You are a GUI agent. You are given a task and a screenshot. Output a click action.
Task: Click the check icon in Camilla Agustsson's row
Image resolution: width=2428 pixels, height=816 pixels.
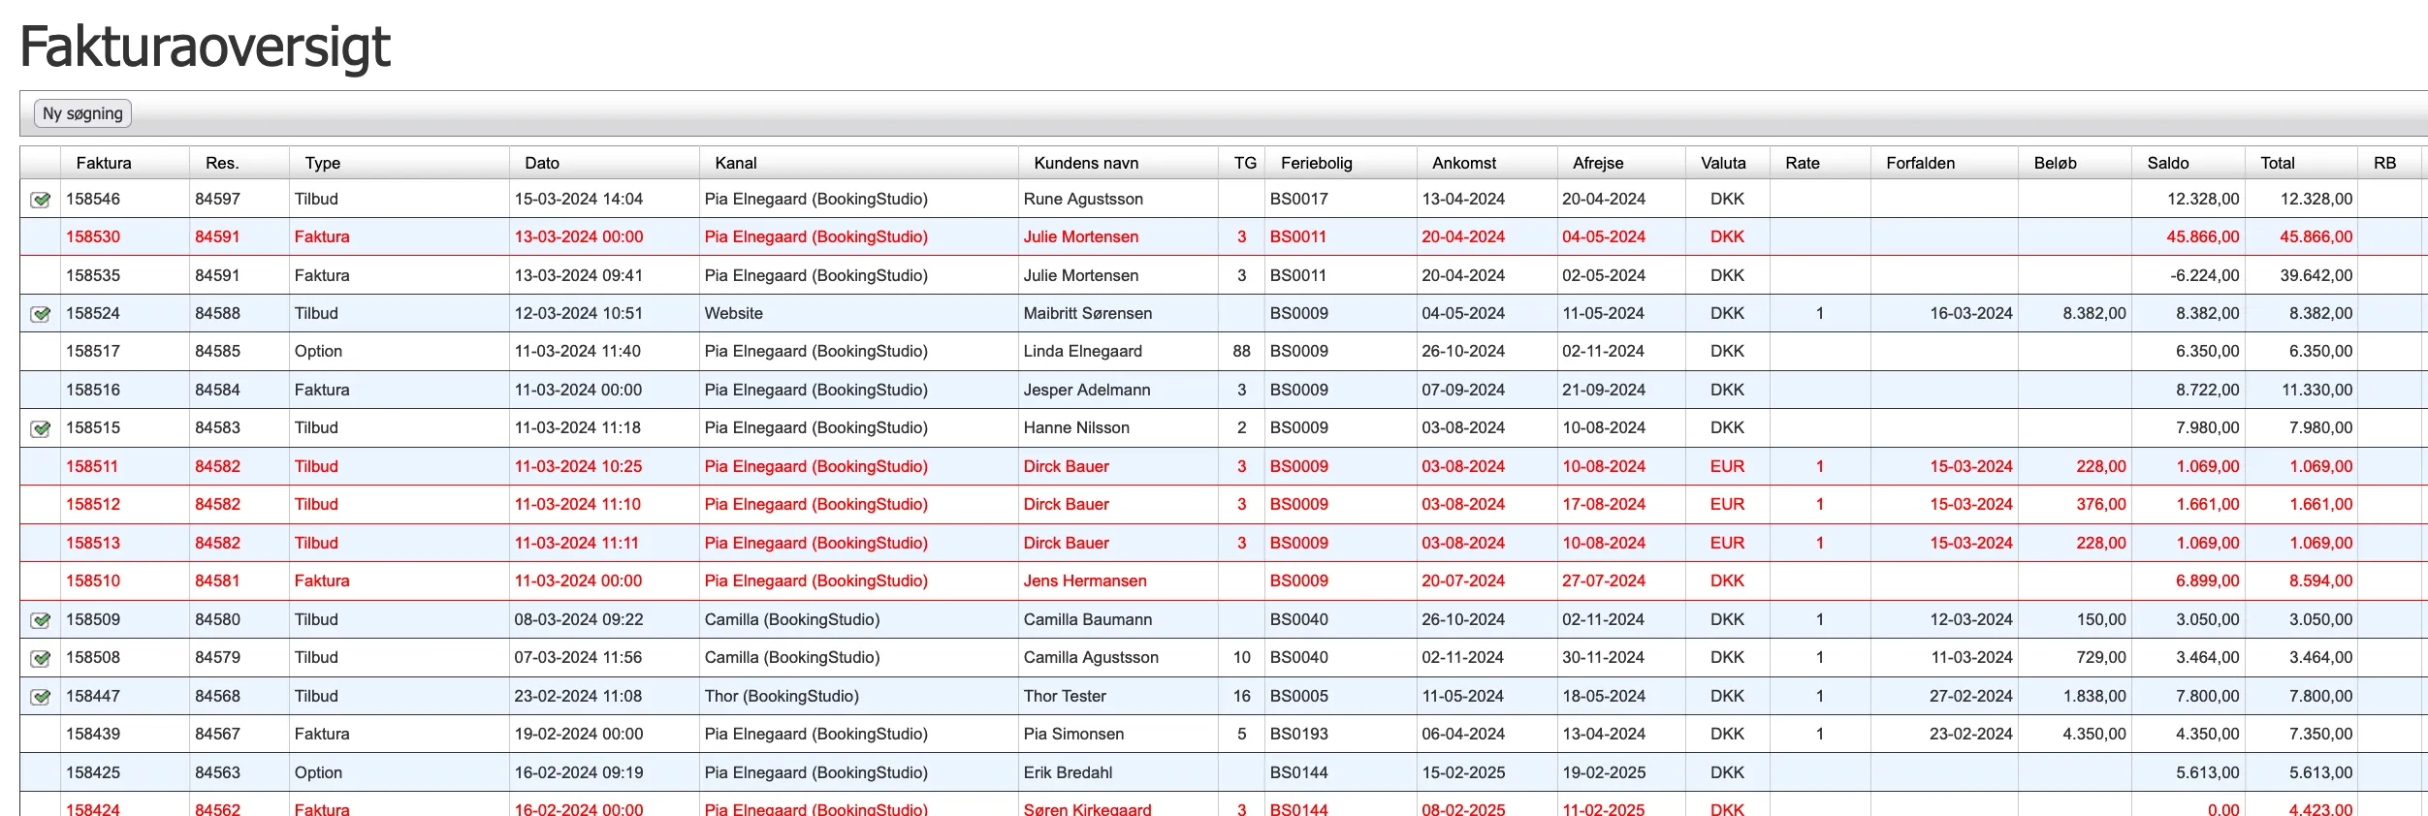point(41,658)
